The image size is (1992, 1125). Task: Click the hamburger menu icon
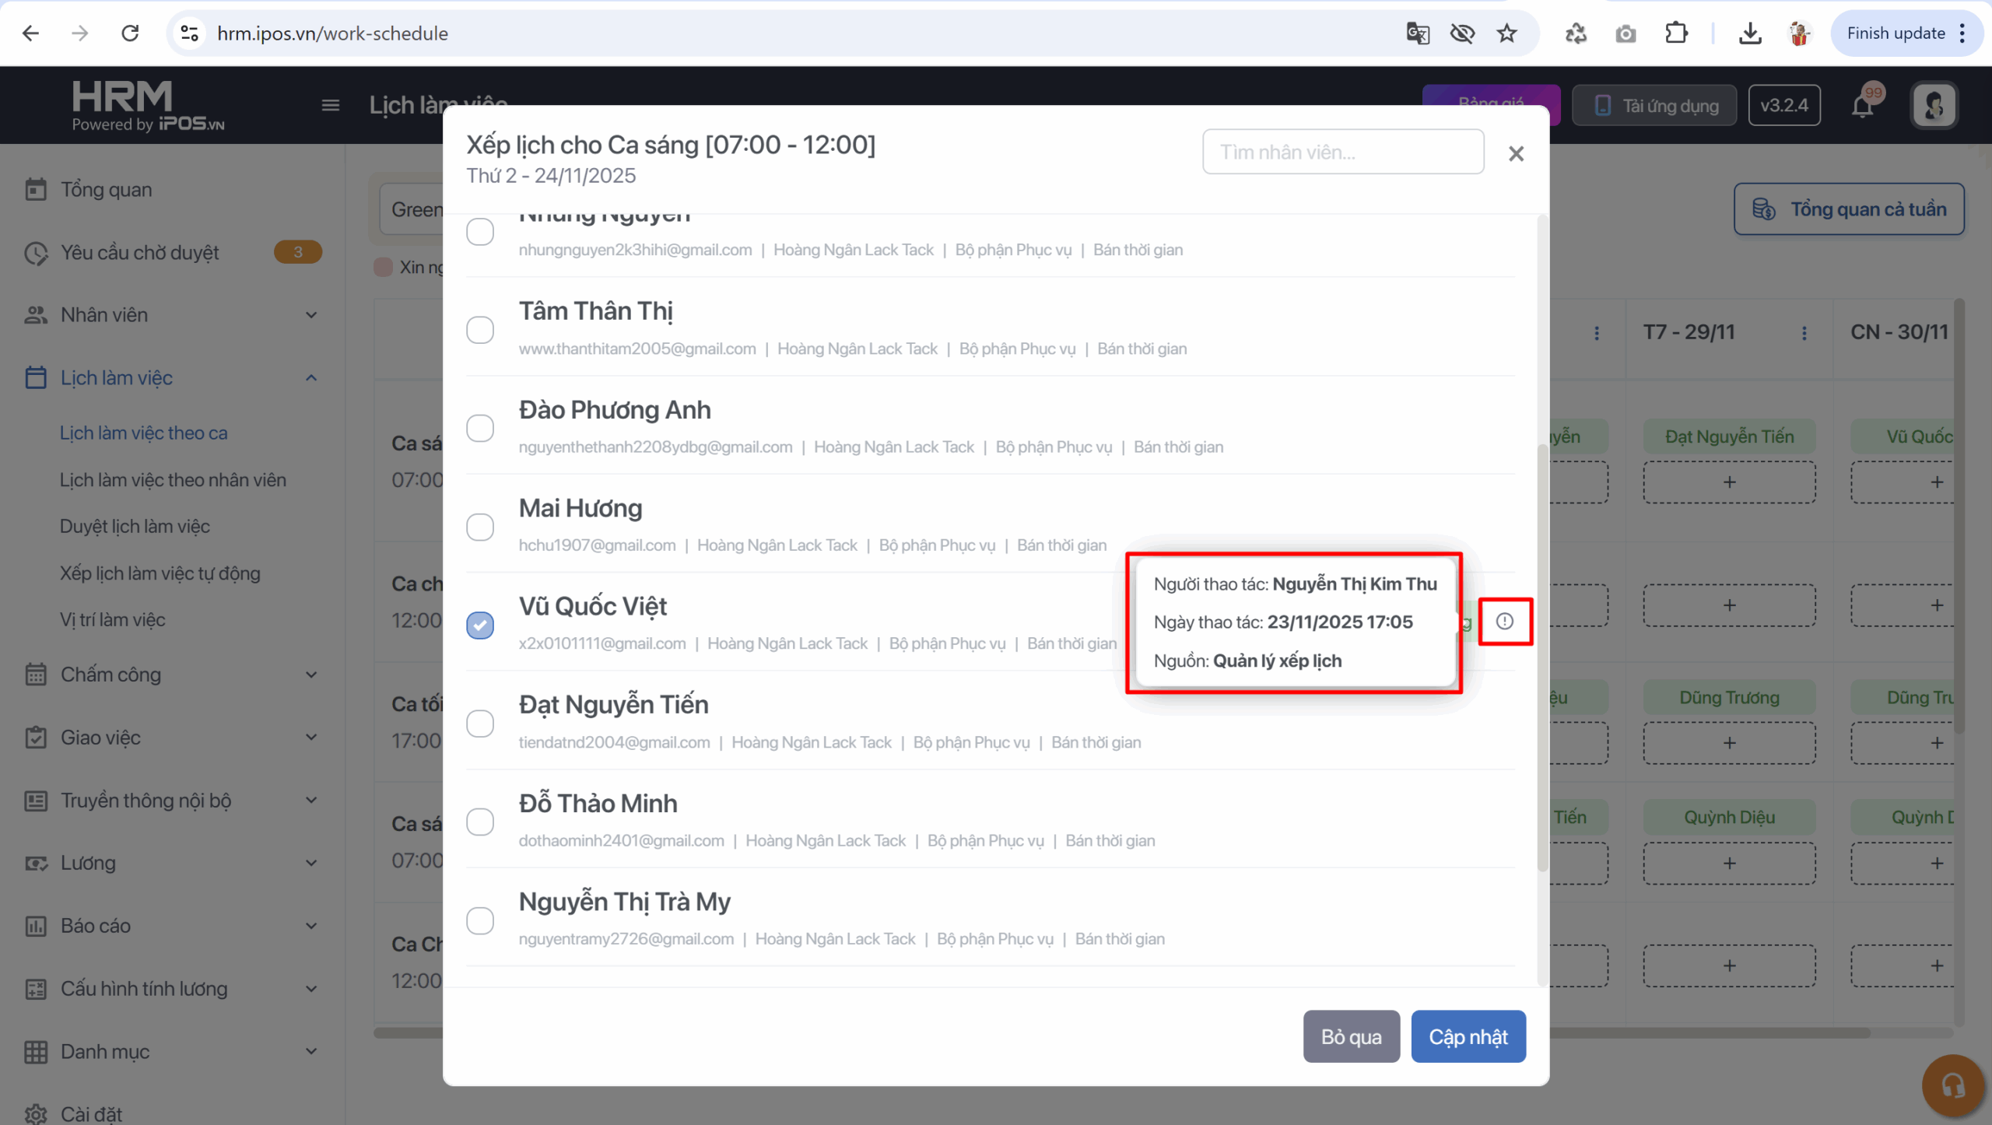tap(331, 105)
